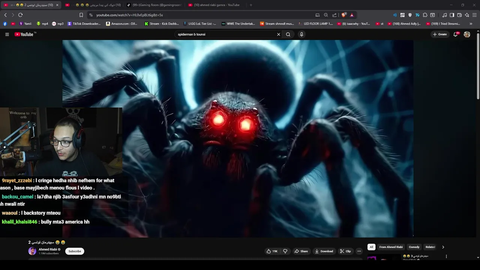Click the address bar URL
This screenshot has width=480, height=270.
click(129, 15)
